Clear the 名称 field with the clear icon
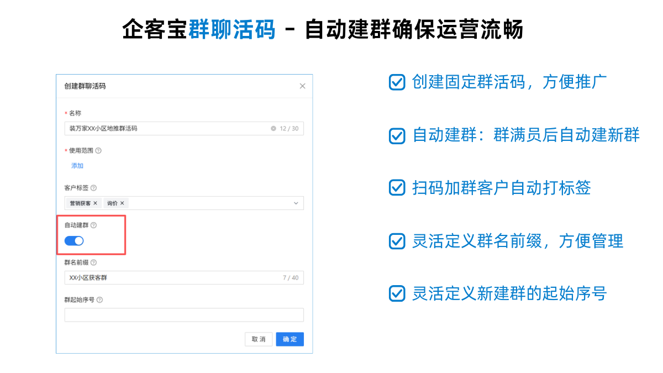663x373 pixels. point(273,128)
